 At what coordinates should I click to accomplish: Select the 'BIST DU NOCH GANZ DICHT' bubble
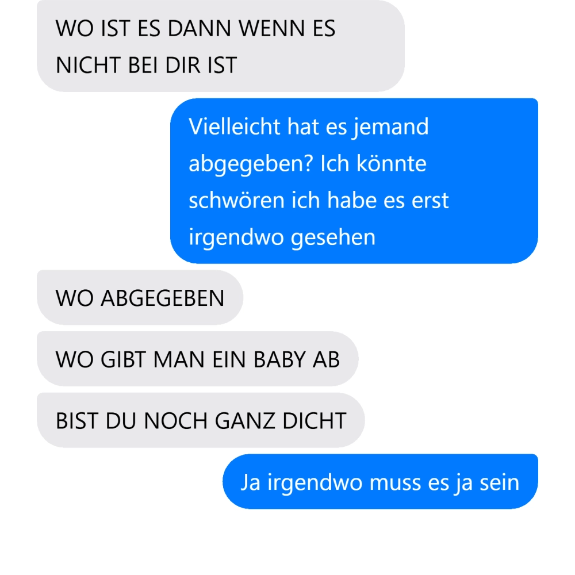tap(201, 420)
